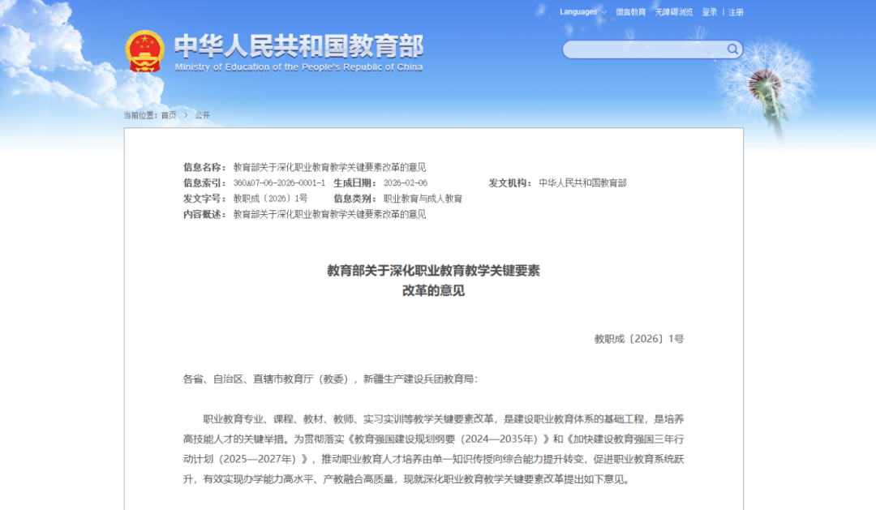This screenshot has width=876, height=510.
Task: Click the 信息索引 index number value
Action: [279, 183]
